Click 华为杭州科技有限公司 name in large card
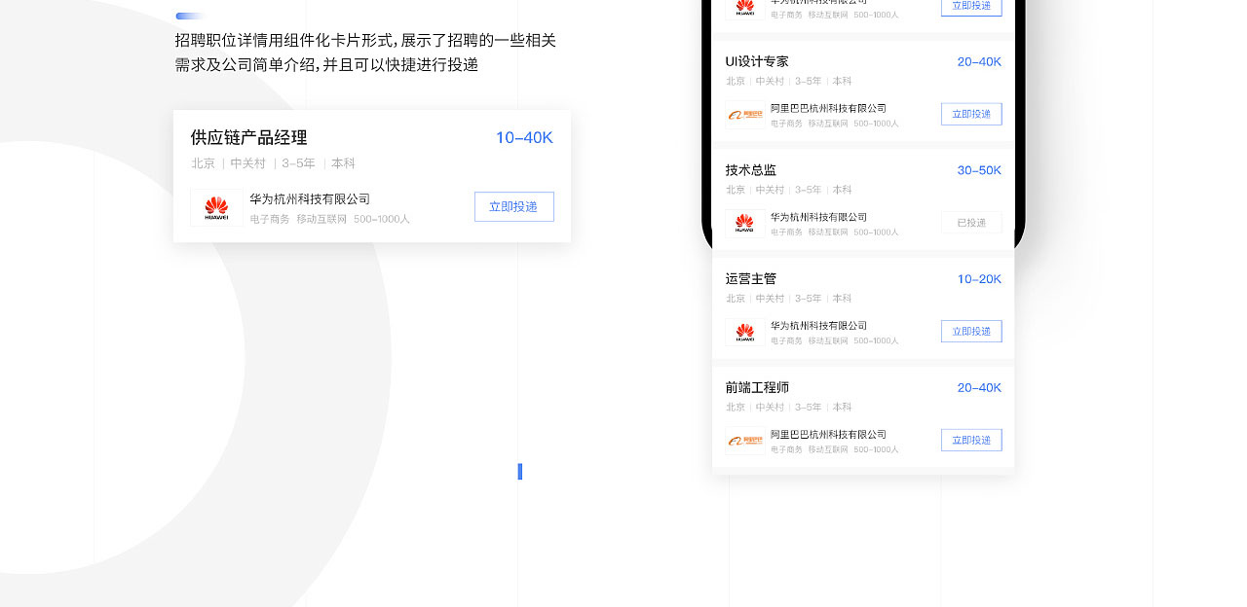1247x607 pixels. pos(310,199)
